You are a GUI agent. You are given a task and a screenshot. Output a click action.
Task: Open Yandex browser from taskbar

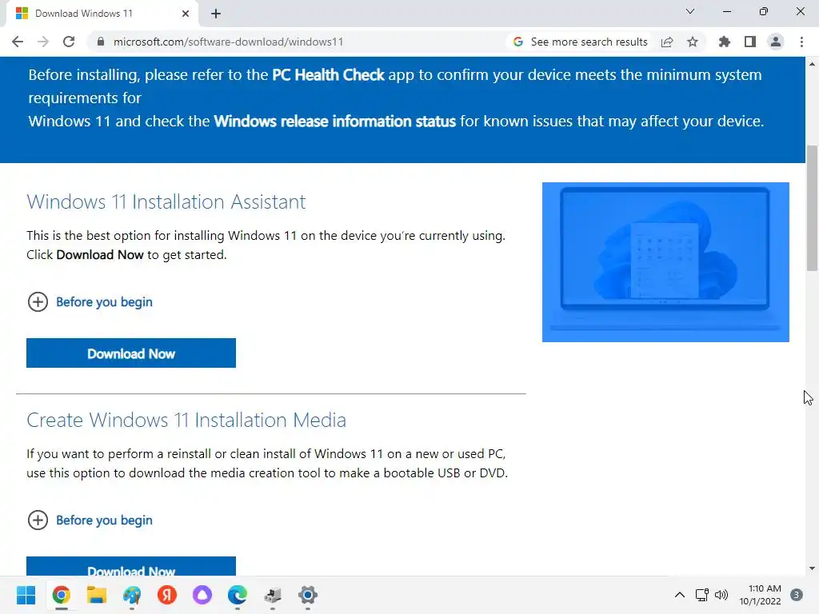(167, 595)
